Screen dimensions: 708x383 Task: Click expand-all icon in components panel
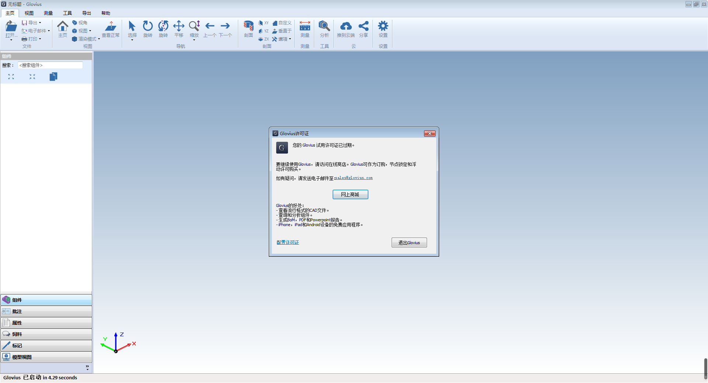coord(11,77)
